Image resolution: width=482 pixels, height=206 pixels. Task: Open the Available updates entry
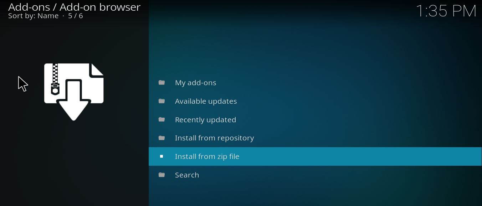coord(315,101)
